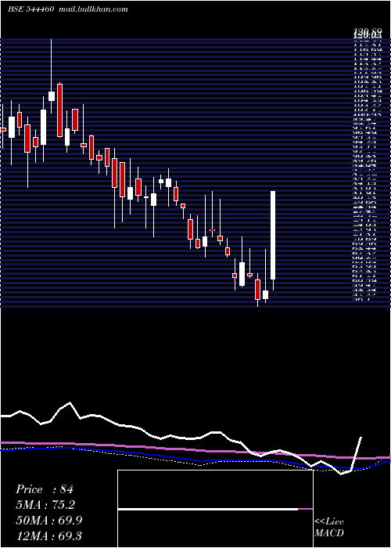Click the white rectangle of the MACD panel
The width and height of the screenshot is (391, 548).
215,509
